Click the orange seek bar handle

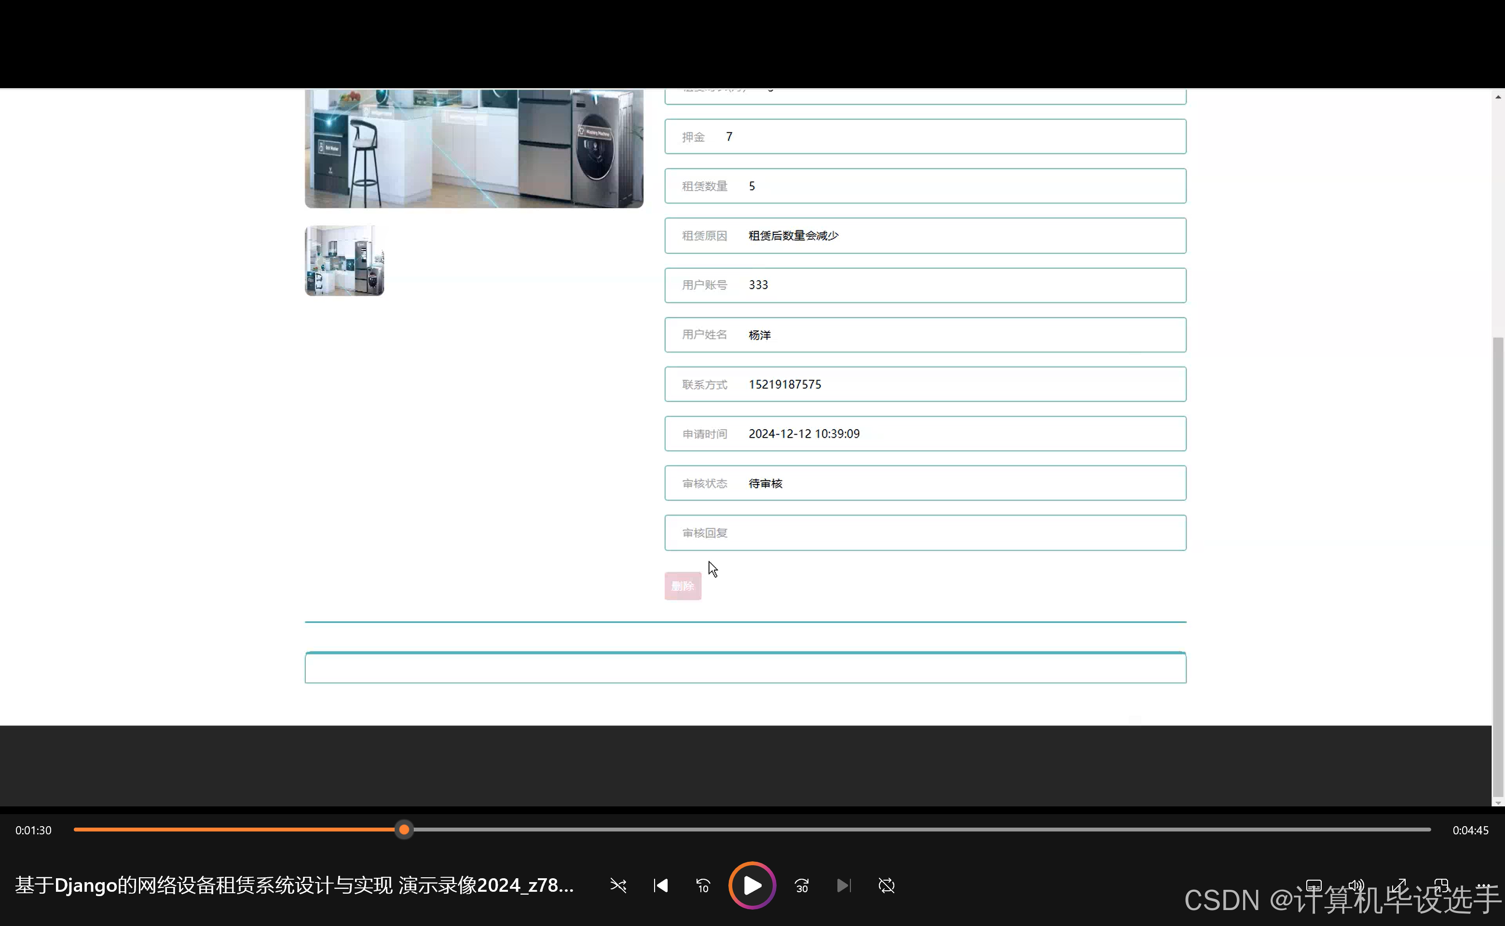[404, 830]
